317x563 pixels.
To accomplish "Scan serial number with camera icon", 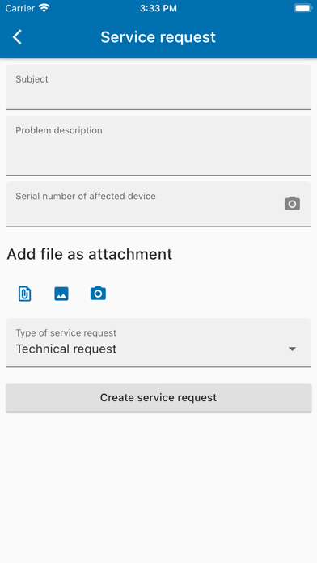I will (x=292, y=204).
